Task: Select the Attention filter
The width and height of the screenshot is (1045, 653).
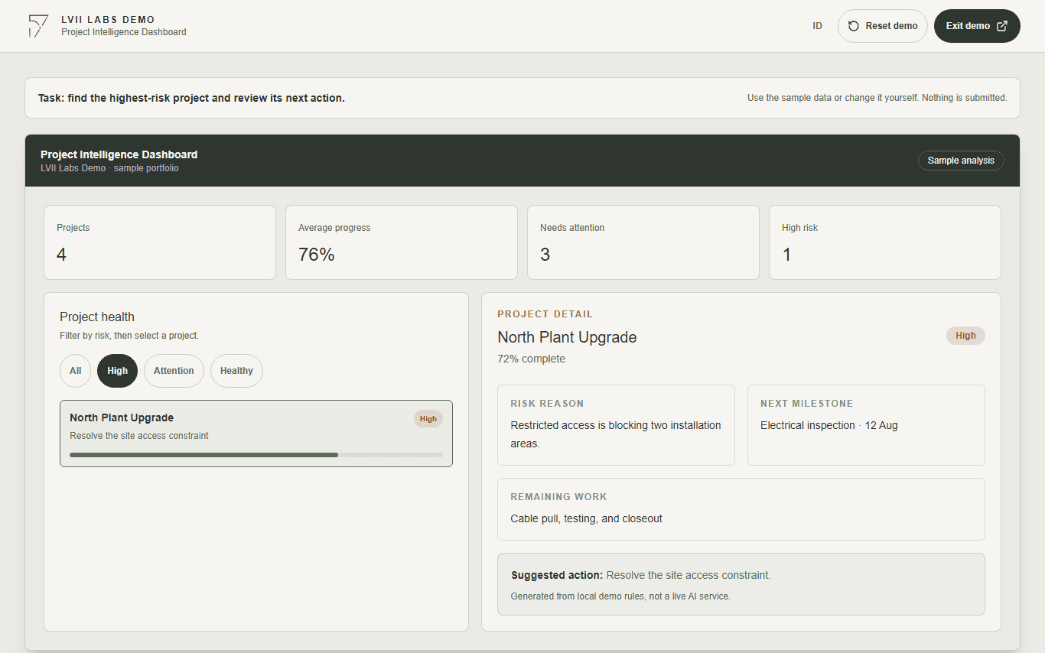Action: pos(174,371)
